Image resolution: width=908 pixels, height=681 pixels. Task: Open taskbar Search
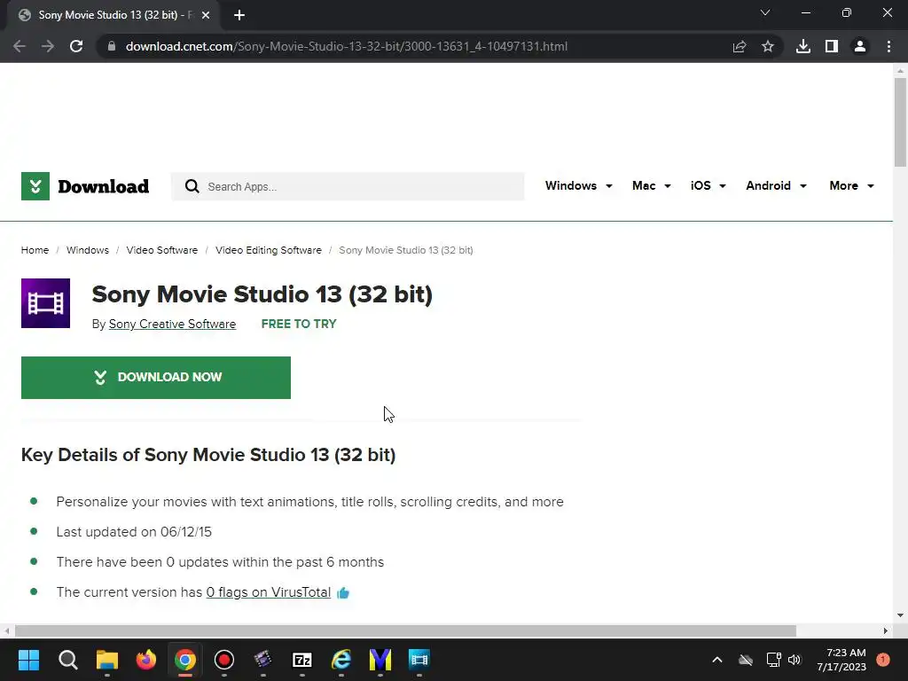(x=67, y=660)
